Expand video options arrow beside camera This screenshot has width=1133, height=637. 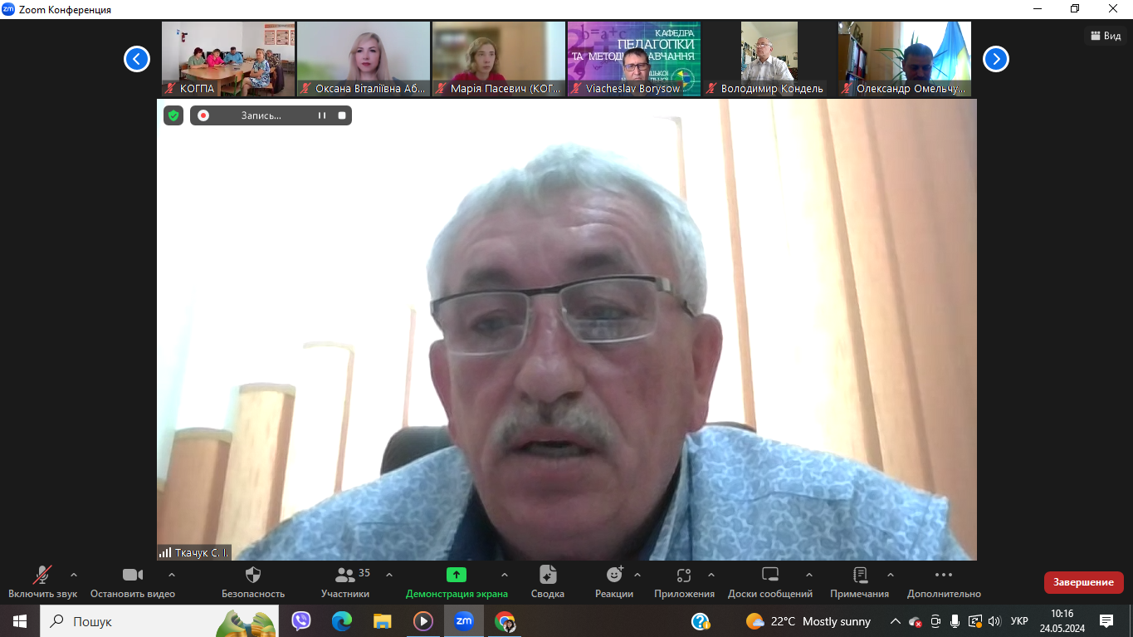point(172,575)
